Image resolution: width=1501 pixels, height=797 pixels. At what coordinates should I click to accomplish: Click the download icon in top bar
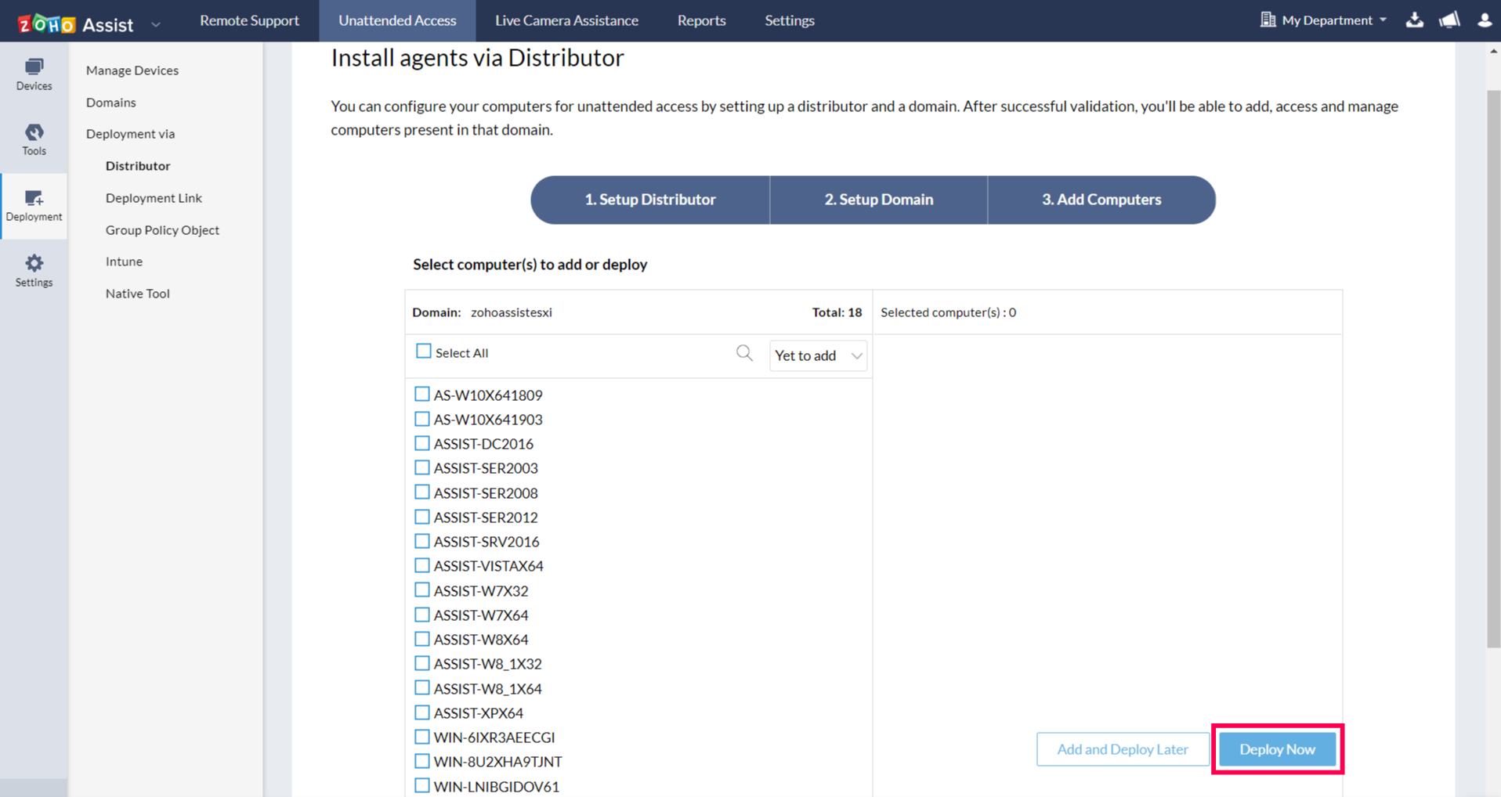(1415, 20)
